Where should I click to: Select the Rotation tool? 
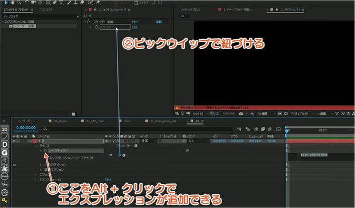[27, 2]
